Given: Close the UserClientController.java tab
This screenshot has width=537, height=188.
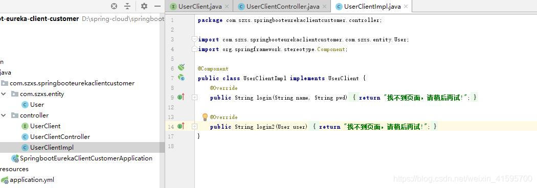Looking at the screenshot, I should click(324, 7).
